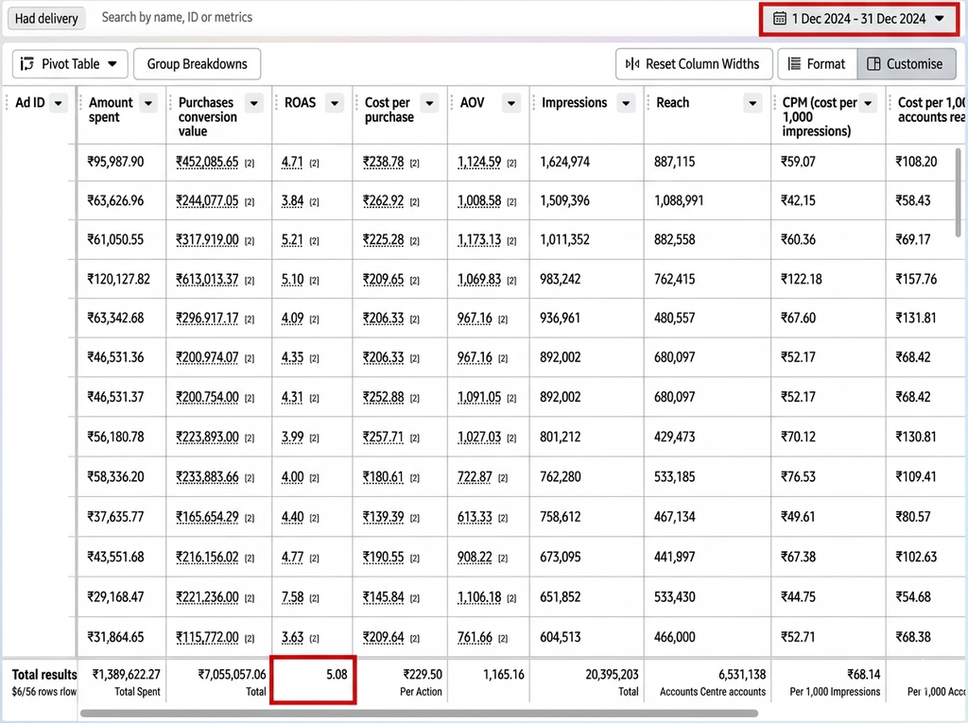Image resolution: width=968 pixels, height=723 pixels.
Task: Open the ROAS column dropdown
Action: click(x=335, y=103)
